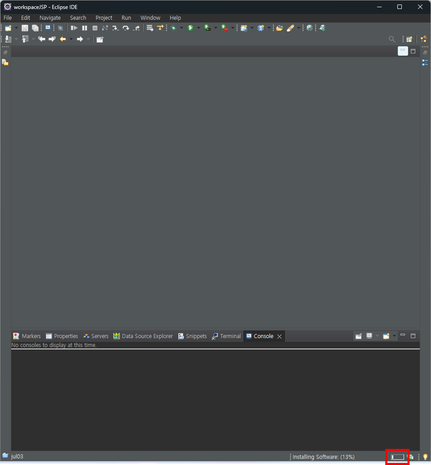Open the New Servlet dropdown arrow

point(269,28)
